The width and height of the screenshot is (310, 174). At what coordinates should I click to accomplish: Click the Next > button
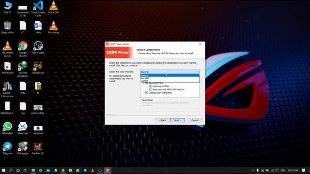pyautogui.click(x=178, y=120)
